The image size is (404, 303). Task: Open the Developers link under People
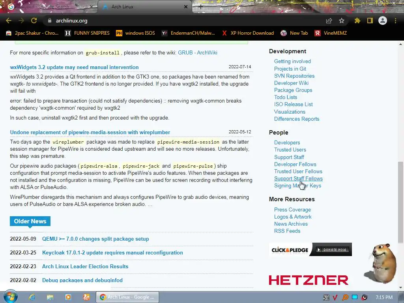pyautogui.click(x=287, y=143)
